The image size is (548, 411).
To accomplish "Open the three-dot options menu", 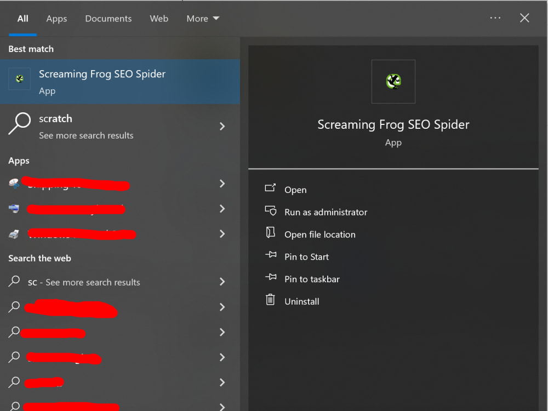I will [495, 18].
